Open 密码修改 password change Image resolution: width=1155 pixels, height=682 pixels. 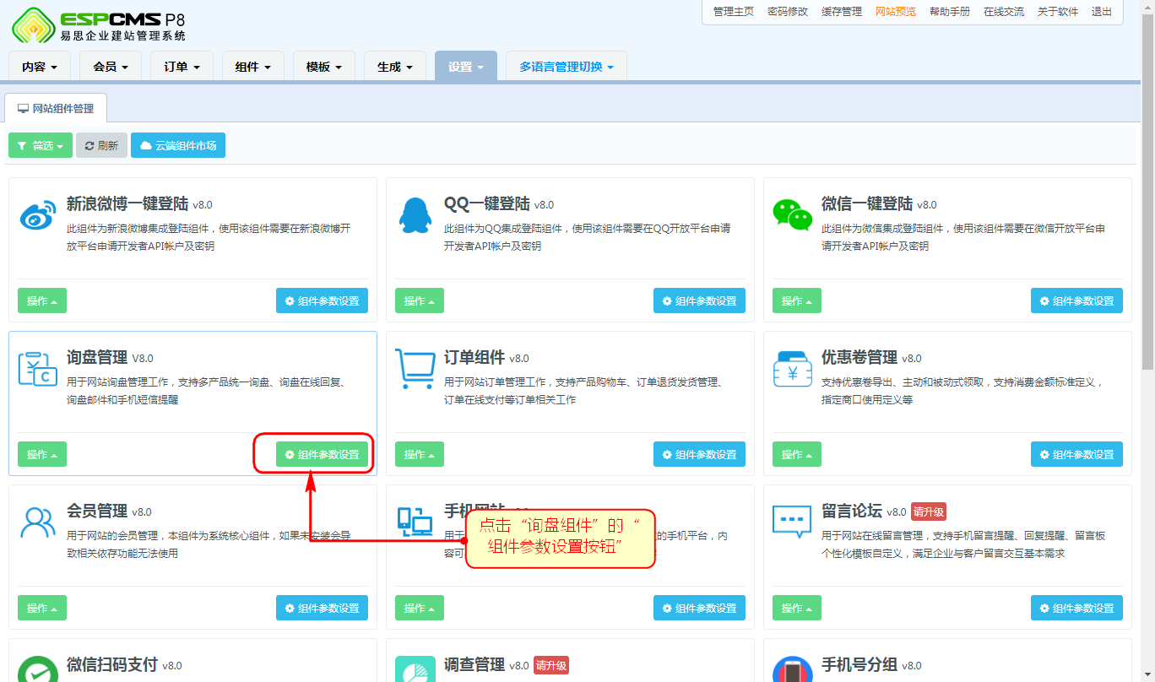coord(788,12)
